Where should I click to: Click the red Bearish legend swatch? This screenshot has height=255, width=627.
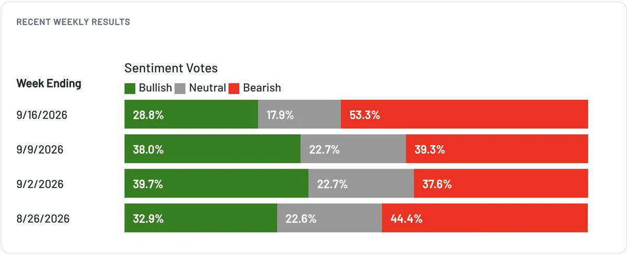click(234, 88)
